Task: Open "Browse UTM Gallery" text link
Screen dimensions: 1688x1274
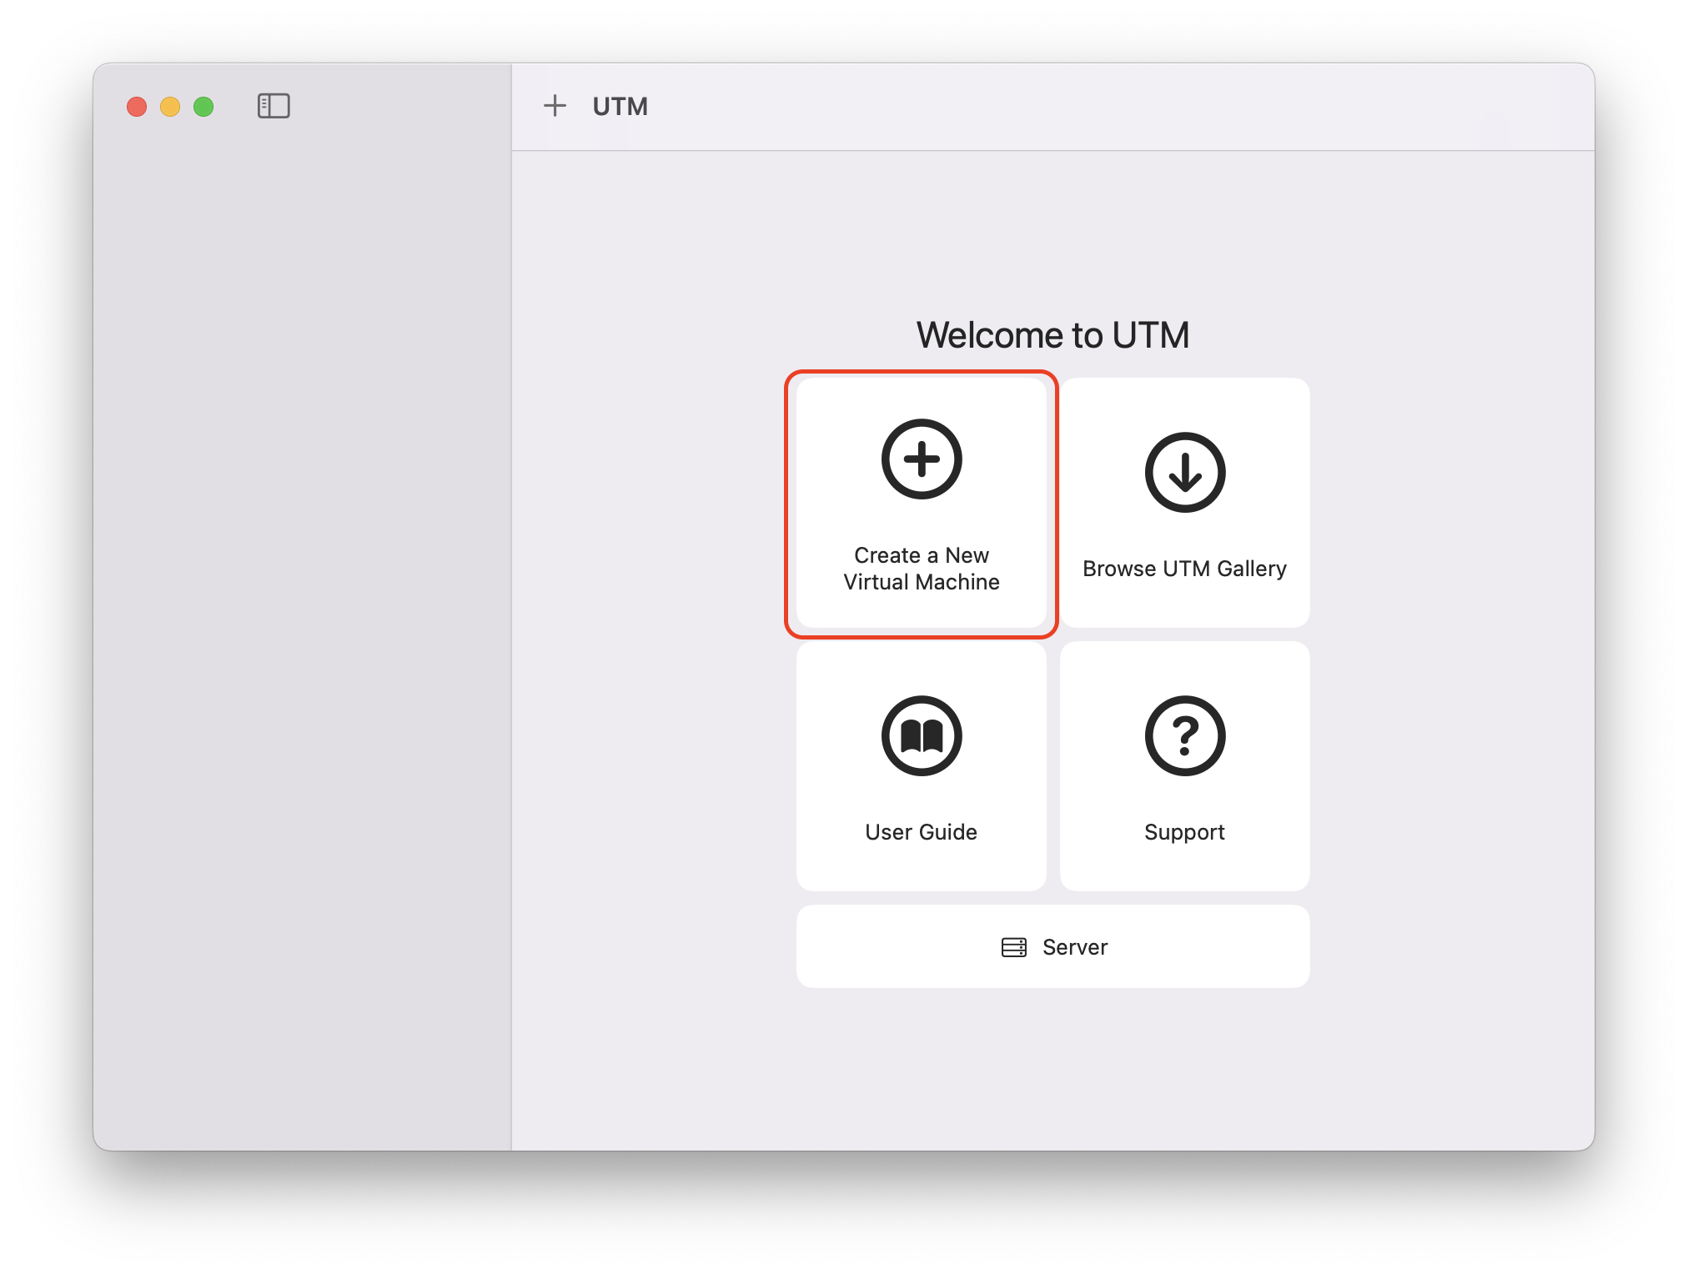Action: point(1184,569)
